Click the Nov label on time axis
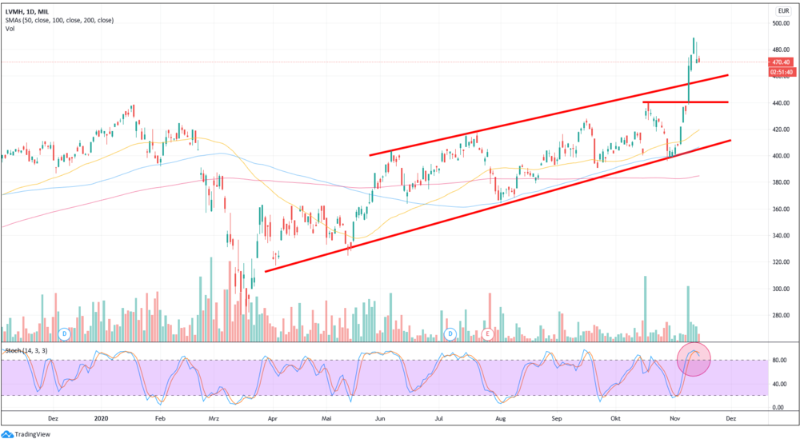This screenshot has width=800, height=443. 675,418
